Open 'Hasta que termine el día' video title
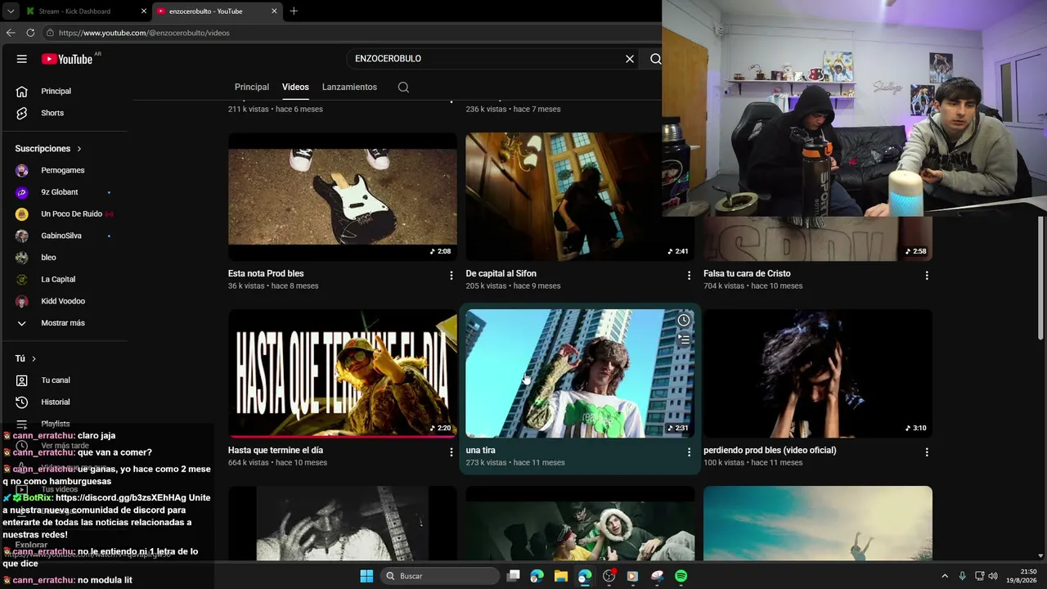The width and height of the screenshot is (1047, 589). pyautogui.click(x=276, y=450)
